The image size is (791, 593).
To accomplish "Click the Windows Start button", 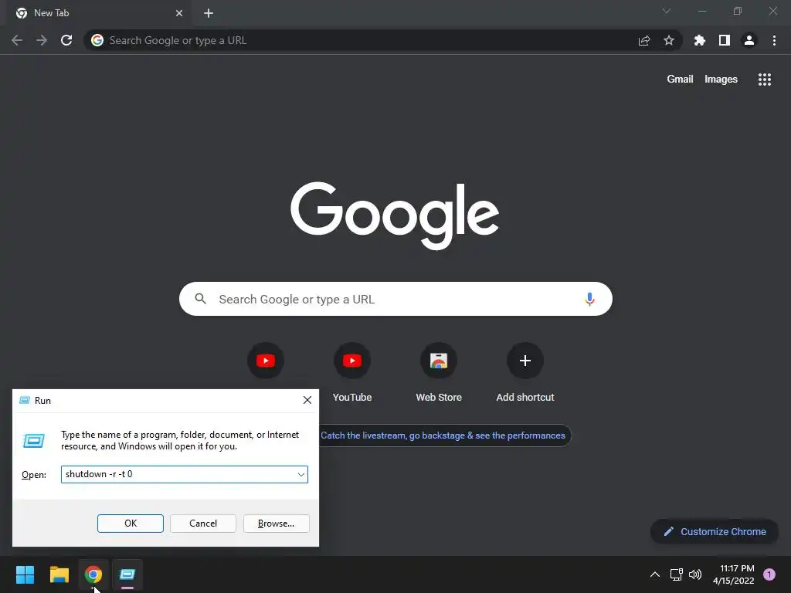I will point(25,574).
